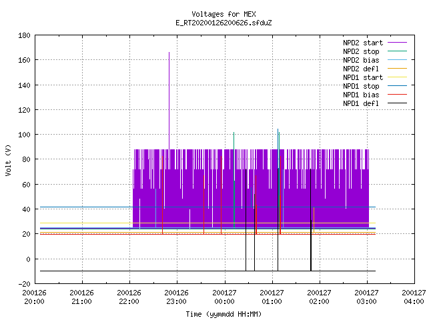The image size is (427, 320).
Task: Click the light blue NPD2 bias legend line
Action: (397, 59)
